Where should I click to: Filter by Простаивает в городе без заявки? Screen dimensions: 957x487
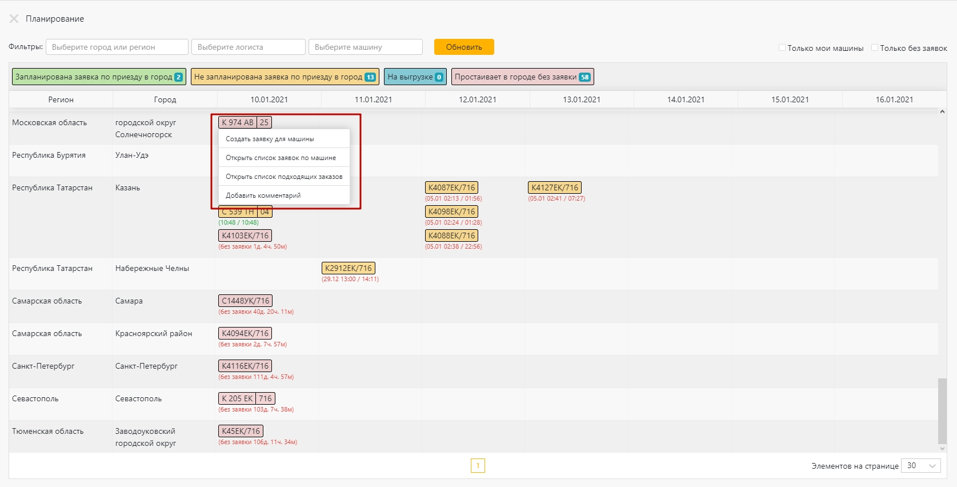(522, 77)
